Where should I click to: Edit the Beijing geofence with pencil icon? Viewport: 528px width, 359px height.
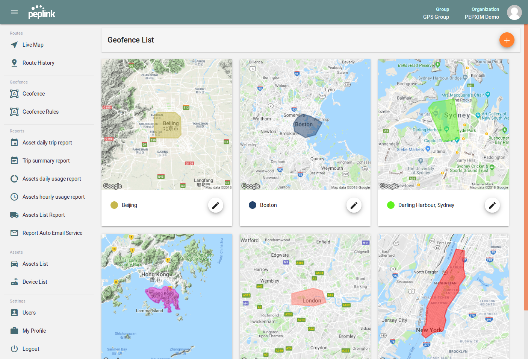pyautogui.click(x=215, y=205)
